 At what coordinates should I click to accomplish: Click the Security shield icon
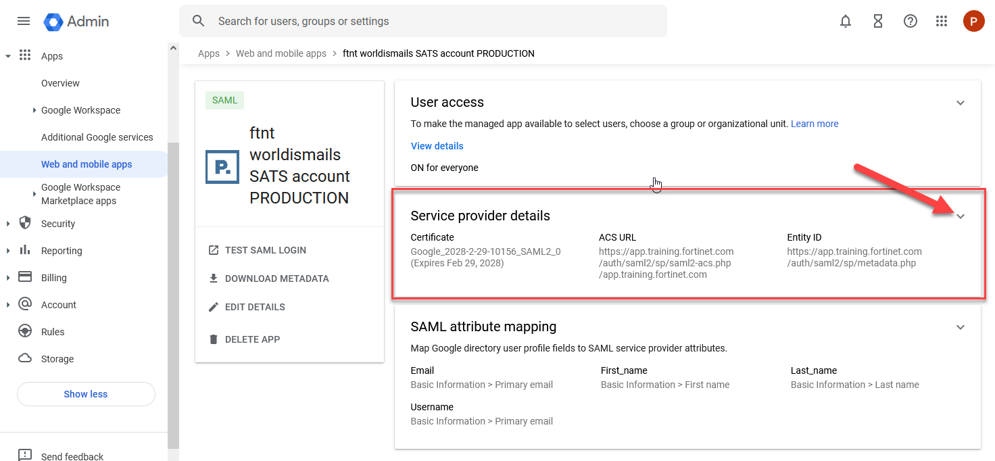[x=25, y=223]
